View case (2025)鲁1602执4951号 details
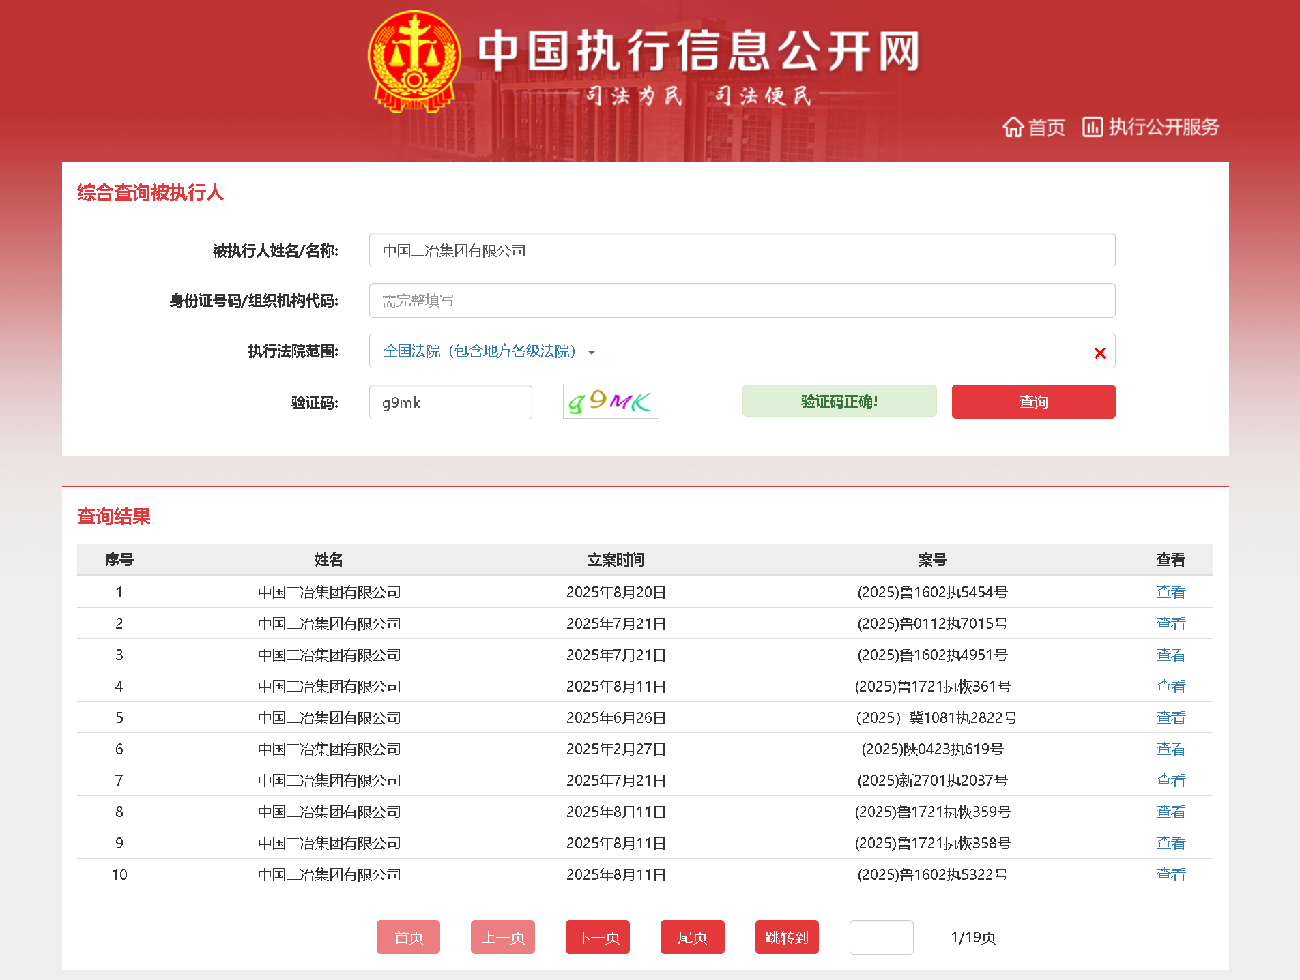Viewport: 1300px width, 980px height. pos(1170,655)
